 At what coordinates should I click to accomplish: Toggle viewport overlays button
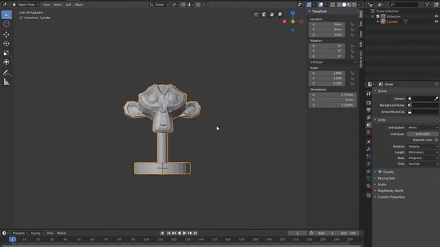[321, 5]
